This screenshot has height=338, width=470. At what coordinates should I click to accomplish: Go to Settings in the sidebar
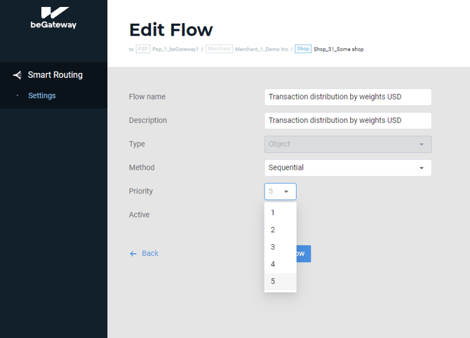click(x=41, y=96)
